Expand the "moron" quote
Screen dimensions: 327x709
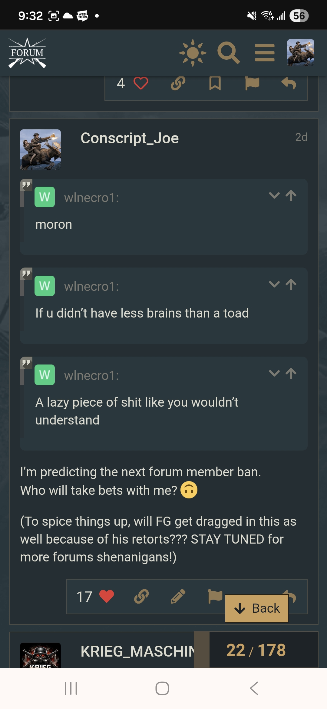tap(274, 195)
